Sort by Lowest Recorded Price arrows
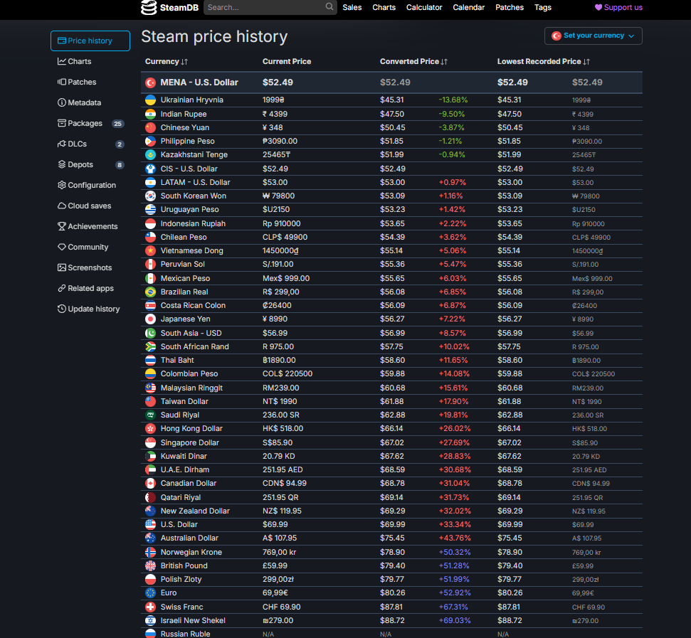This screenshot has width=691, height=638. (x=586, y=62)
